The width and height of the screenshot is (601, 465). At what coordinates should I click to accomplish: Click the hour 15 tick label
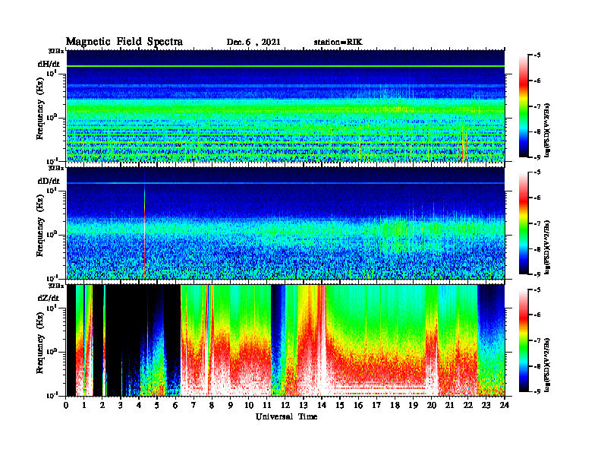(340, 405)
